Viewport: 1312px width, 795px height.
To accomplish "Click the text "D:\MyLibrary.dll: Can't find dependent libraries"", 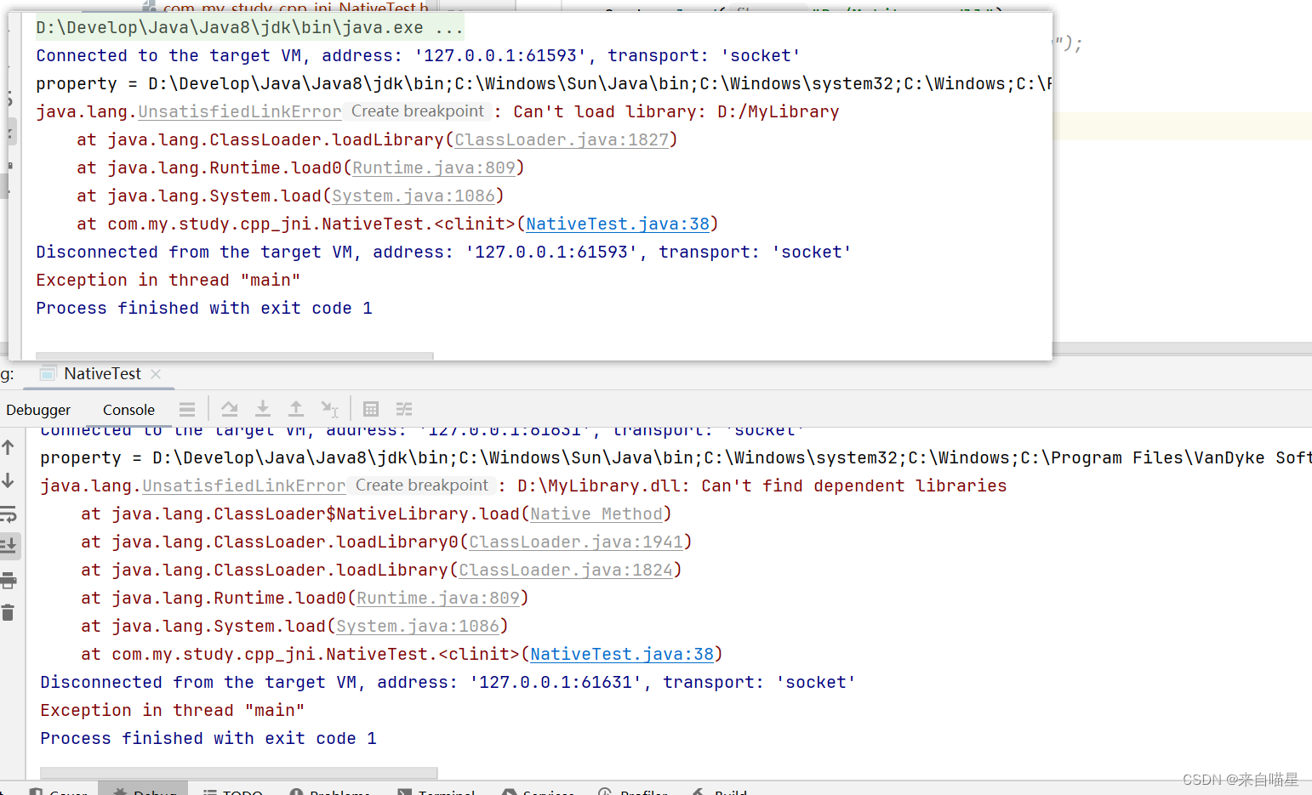I will coord(762,486).
